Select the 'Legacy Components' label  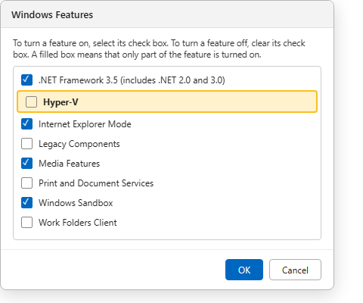[x=79, y=144]
